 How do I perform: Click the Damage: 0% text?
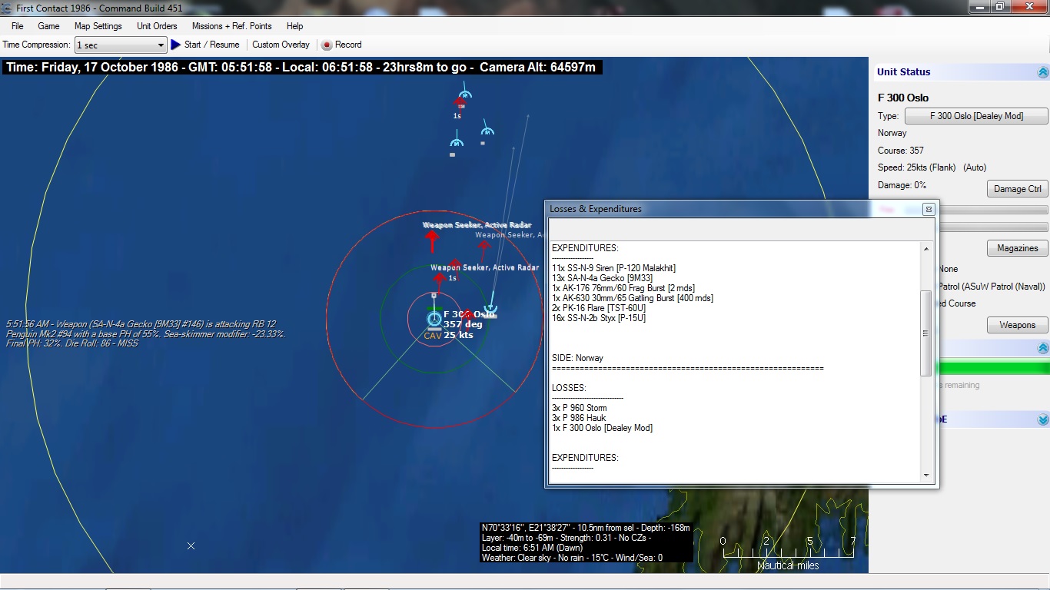pyautogui.click(x=902, y=185)
